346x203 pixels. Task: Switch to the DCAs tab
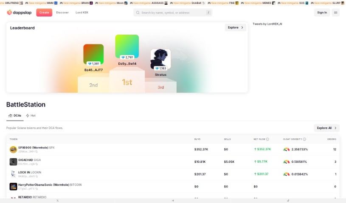(x=15, y=116)
